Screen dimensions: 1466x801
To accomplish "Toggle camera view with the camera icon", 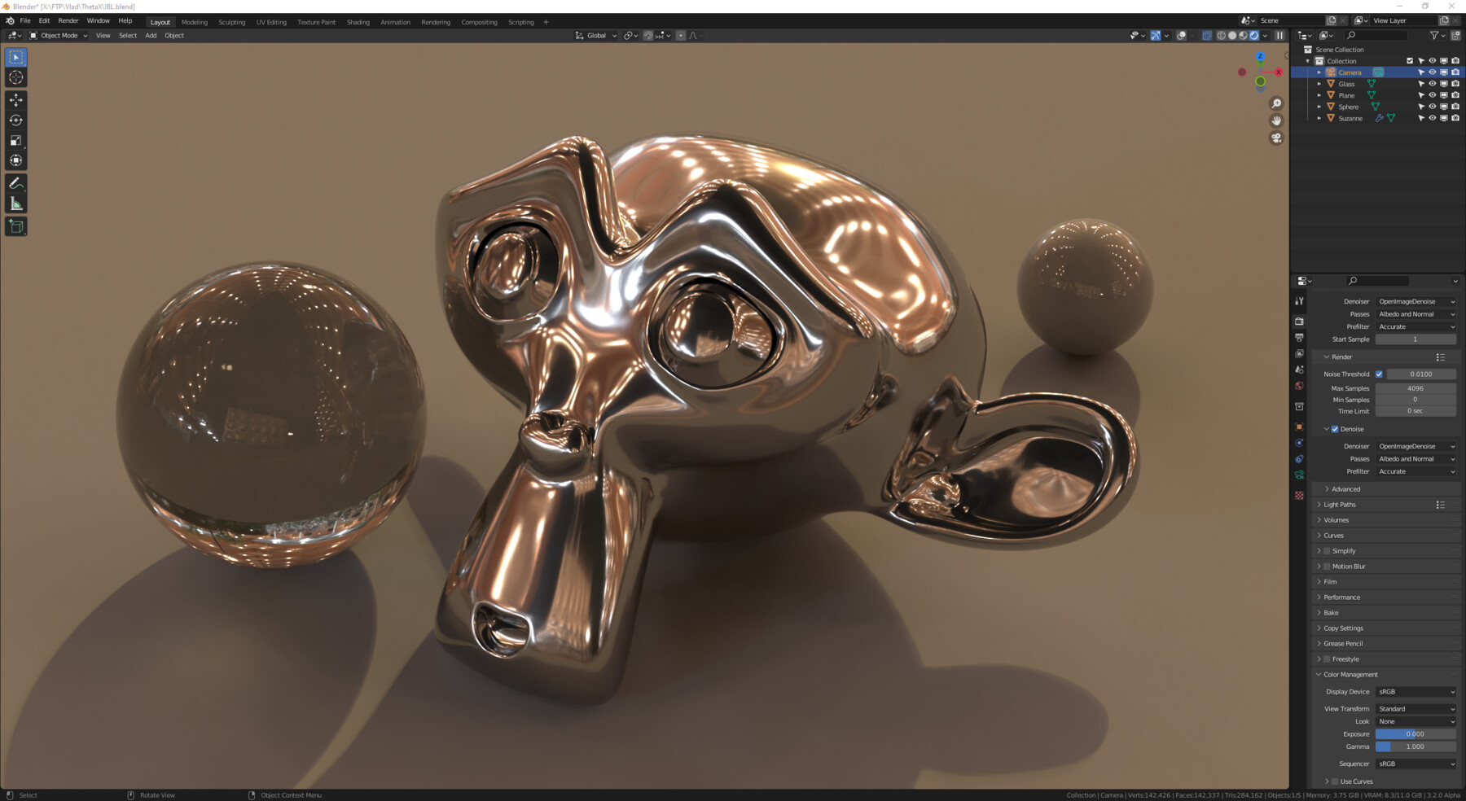I will pos(1276,138).
